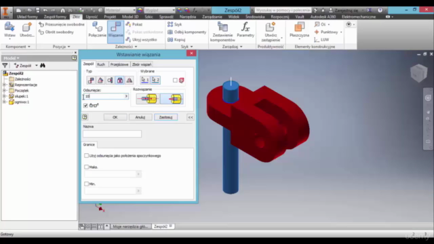This screenshot has width=434, height=244.
Task: Click the Połączenie ribbon icon
Action: [98, 30]
